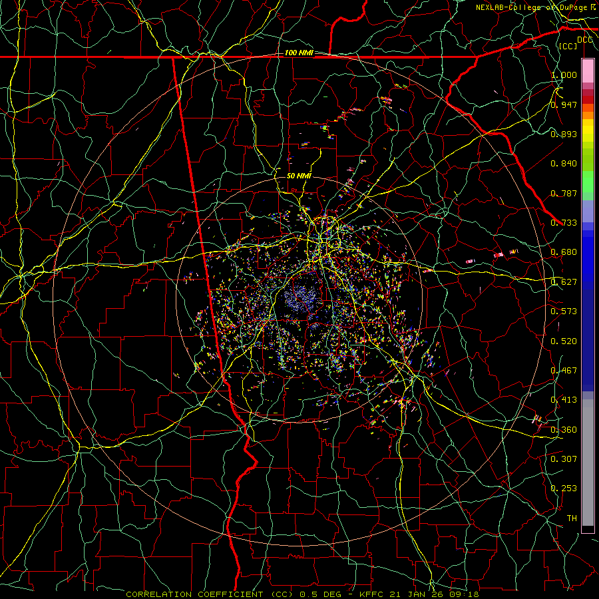Click the 0.627 legend value
Image resolution: width=599 pixels, height=599 pixels.
click(x=564, y=282)
